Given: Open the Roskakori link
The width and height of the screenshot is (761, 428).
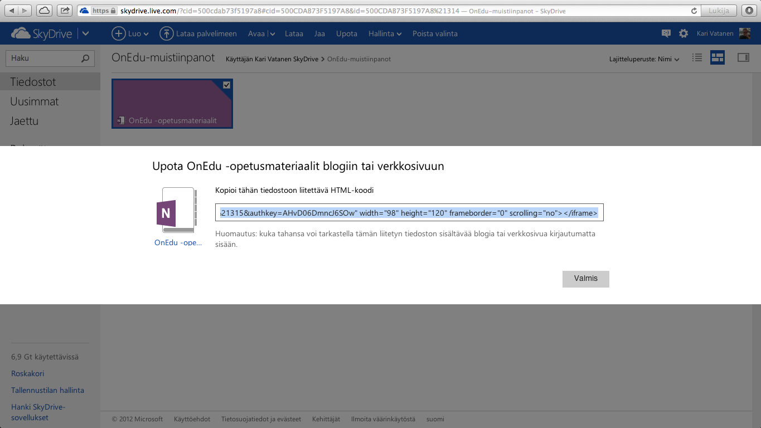Looking at the screenshot, I should click(x=27, y=373).
